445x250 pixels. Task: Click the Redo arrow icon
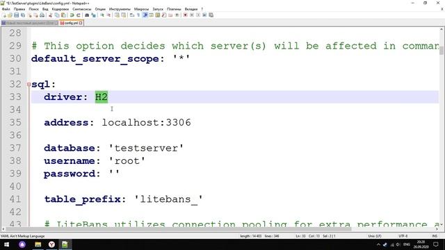[79, 15]
